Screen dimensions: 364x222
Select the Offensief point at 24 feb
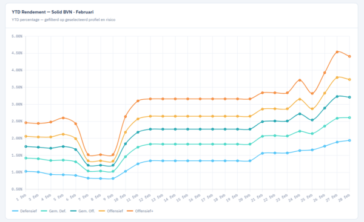point(300,99)
